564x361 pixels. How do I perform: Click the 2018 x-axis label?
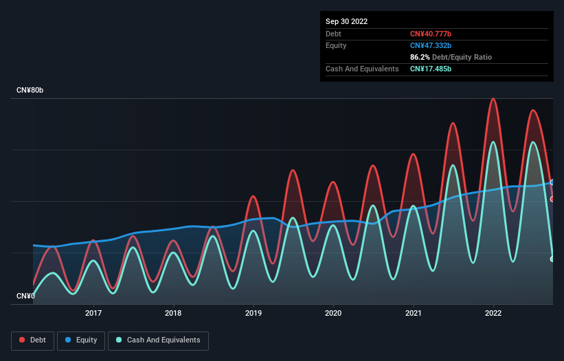[x=173, y=313]
